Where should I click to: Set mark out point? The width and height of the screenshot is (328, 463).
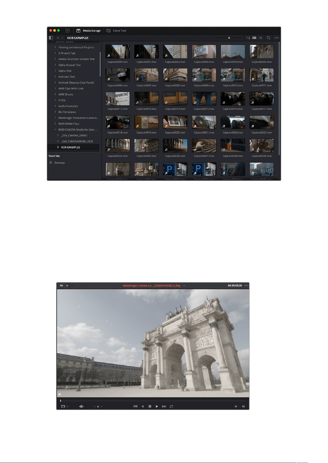(x=243, y=406)
